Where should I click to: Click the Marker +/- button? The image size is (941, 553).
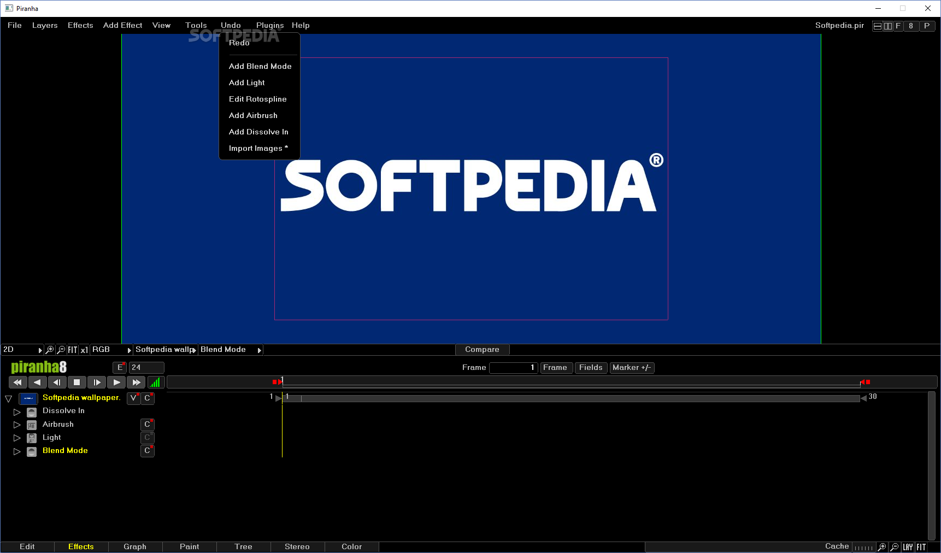632,368
